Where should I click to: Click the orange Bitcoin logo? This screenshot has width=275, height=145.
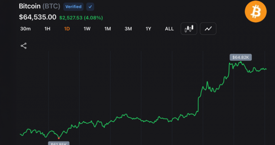click(x=256, y=11)
